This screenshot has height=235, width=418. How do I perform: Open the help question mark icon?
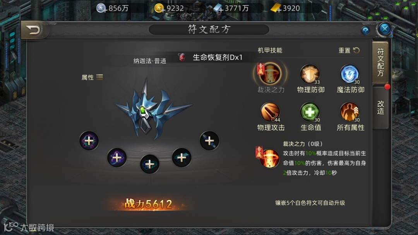tap(365, 31)
